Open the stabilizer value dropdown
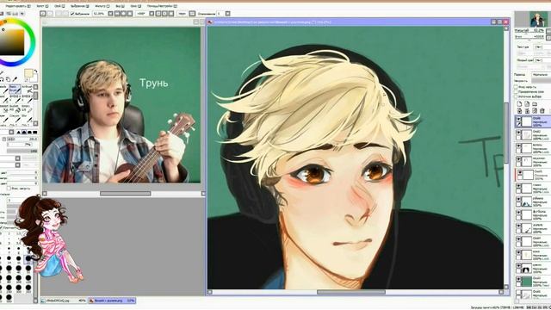 click(227, 14)
